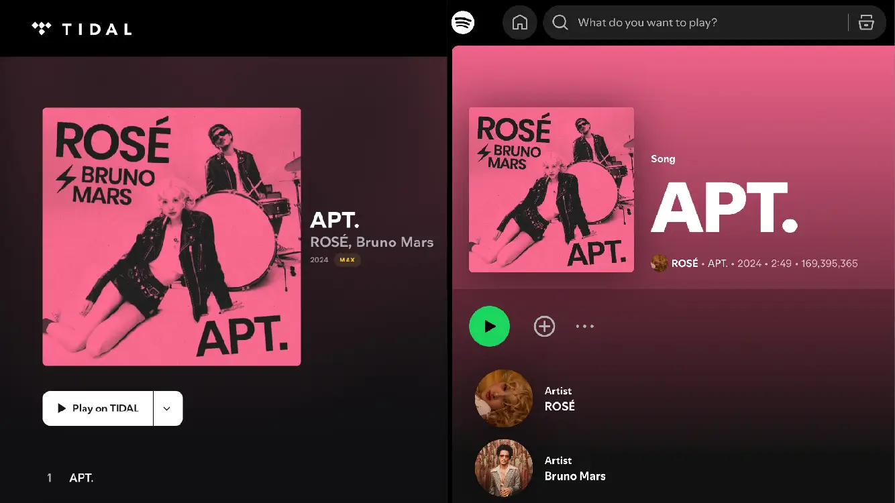The height and width of the screenshot is (503, 895).
Task: Open ROSÉ artist avatar in artist list
Action: [x=504, y=398]
